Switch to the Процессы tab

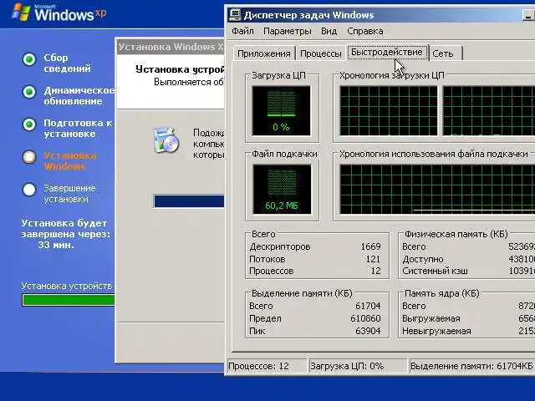pos(321,53)
